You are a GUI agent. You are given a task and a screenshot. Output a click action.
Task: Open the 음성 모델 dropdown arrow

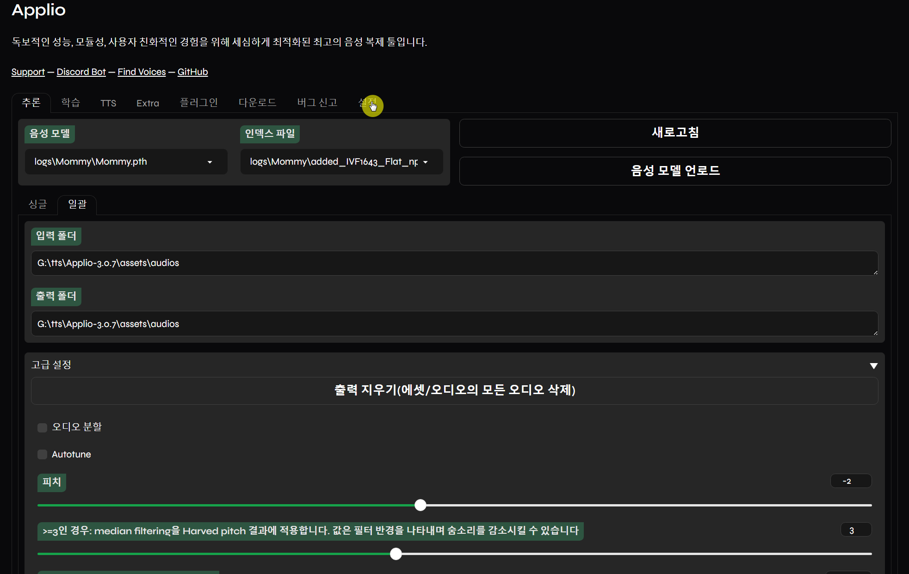click(x=210, y=162)
